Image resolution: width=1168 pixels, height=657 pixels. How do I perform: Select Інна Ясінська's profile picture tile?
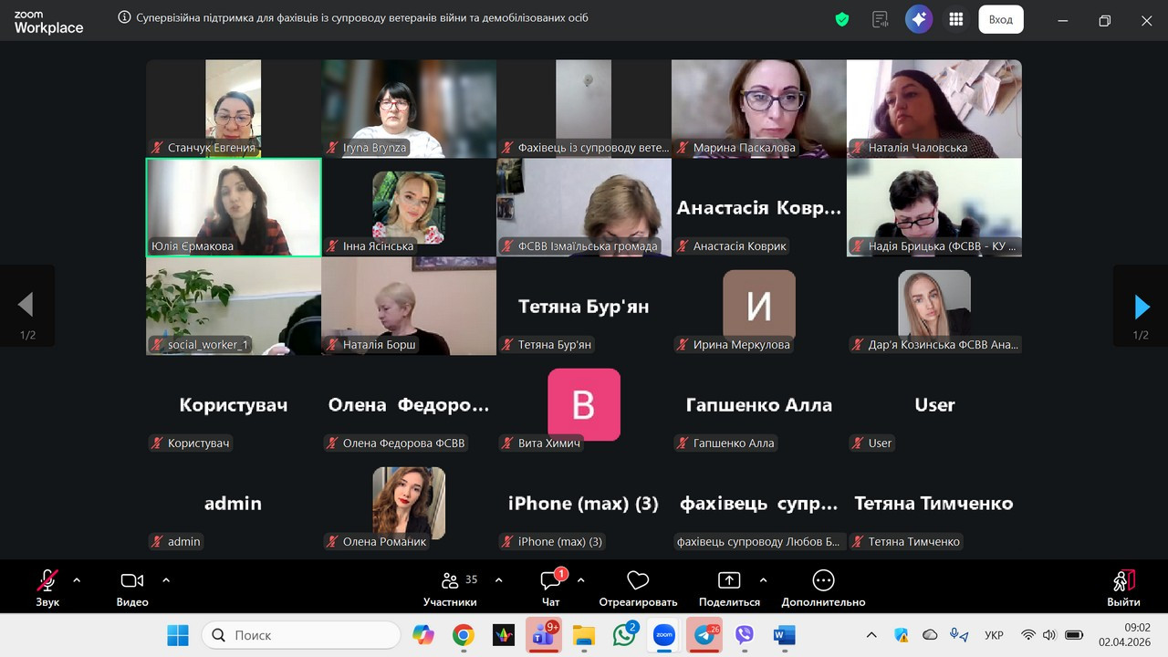click(x=409, y=207)
